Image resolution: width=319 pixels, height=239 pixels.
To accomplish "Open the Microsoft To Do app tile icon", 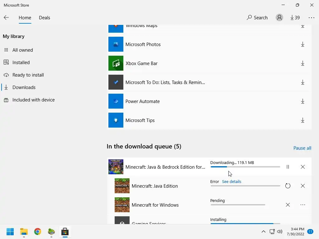I will pos(116,82).
